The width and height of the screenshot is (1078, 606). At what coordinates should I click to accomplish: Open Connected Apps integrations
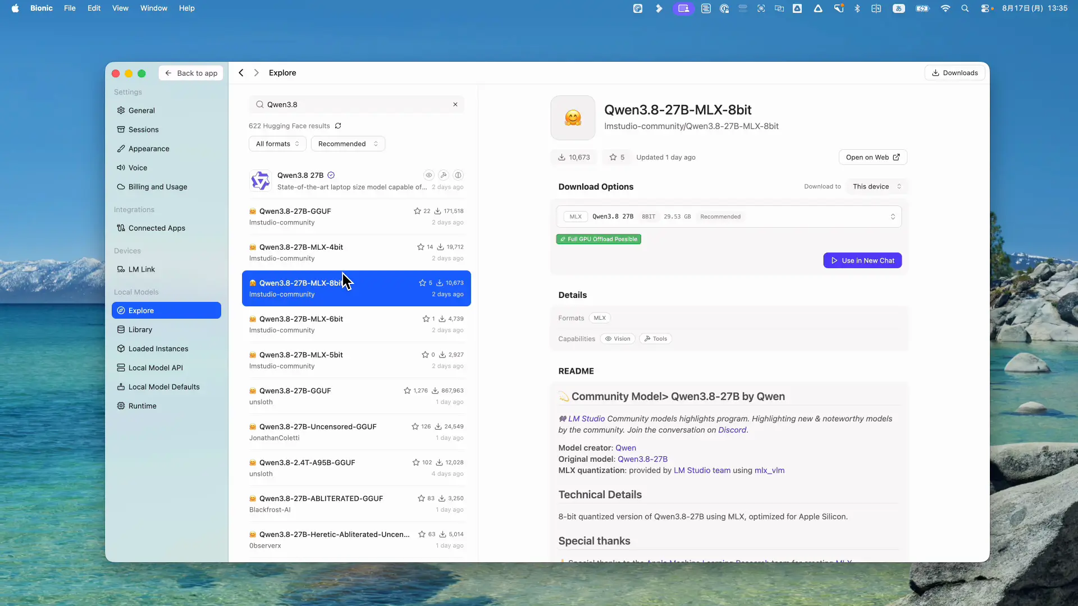pyautogui.click(x=166, y=228)
